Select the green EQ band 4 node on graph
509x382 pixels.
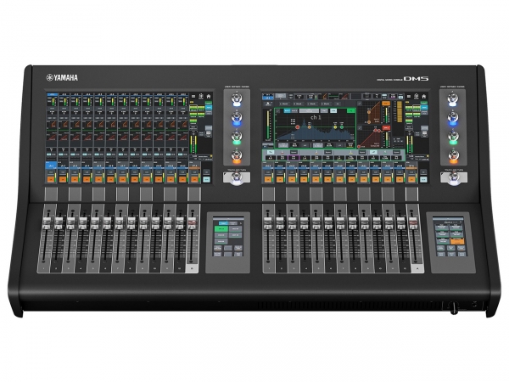click(342, 127)
